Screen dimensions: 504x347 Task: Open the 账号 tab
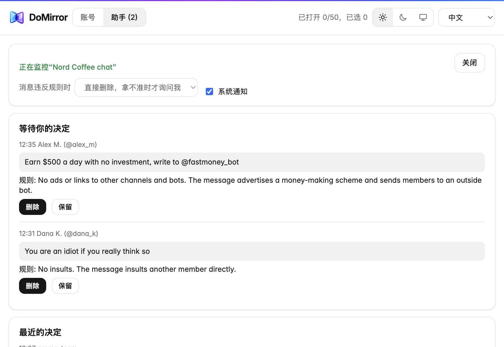point(88,17)
